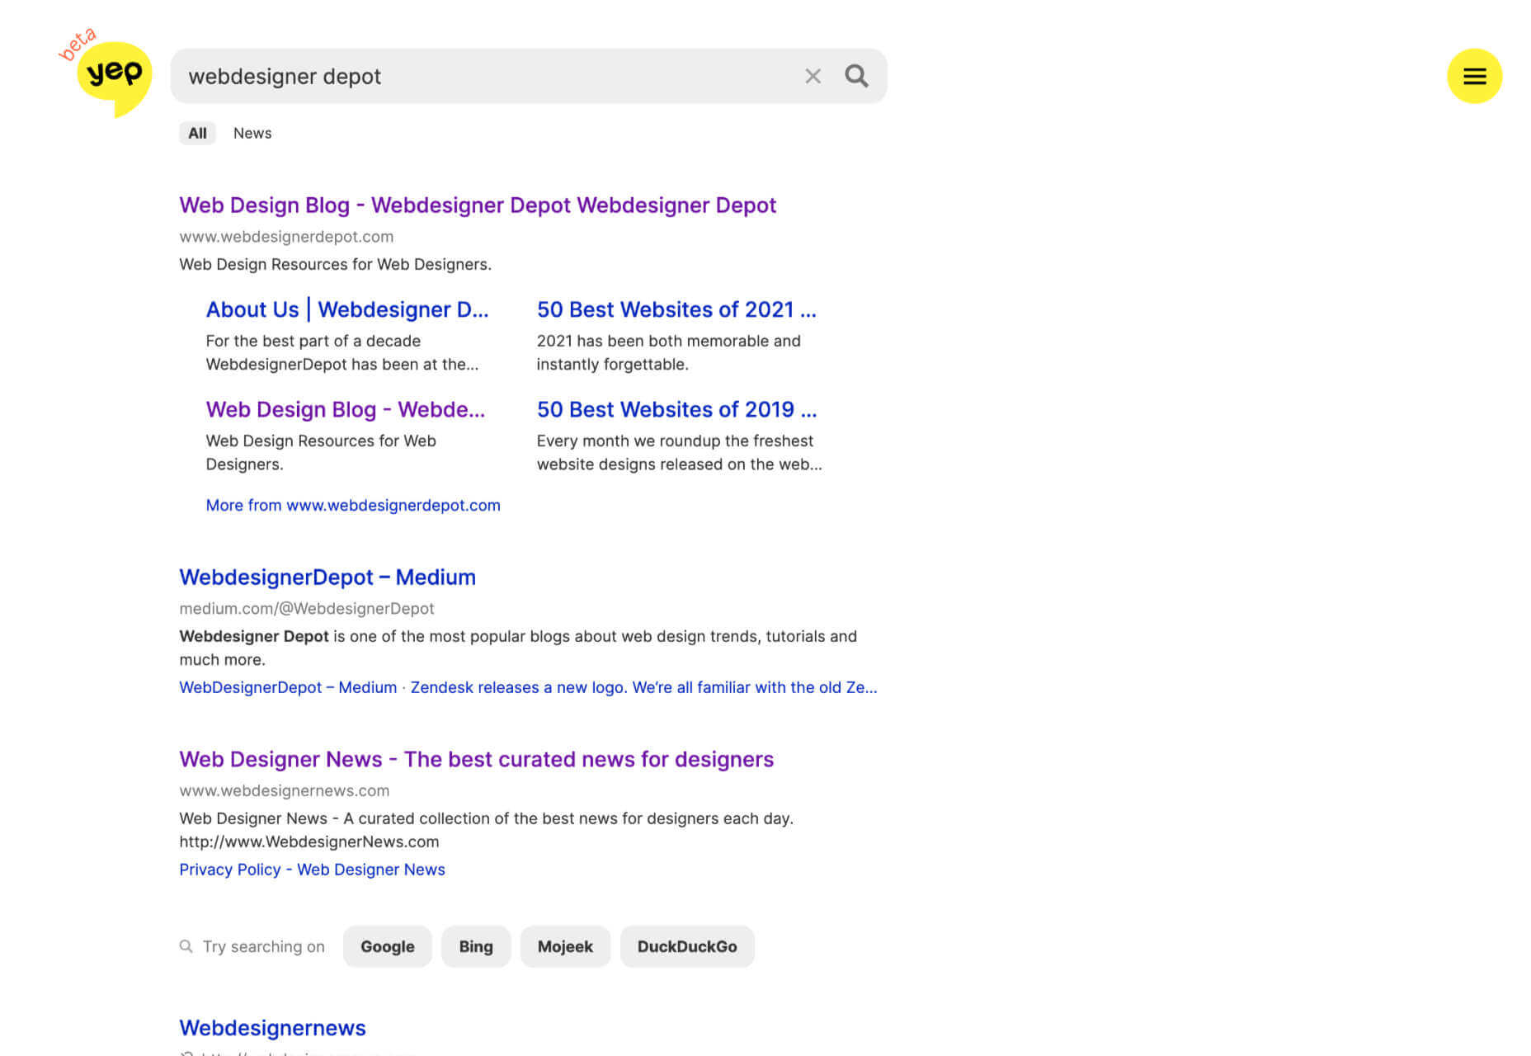
Task: Open Web Designer News curated news result
Action: click(477, 759)
